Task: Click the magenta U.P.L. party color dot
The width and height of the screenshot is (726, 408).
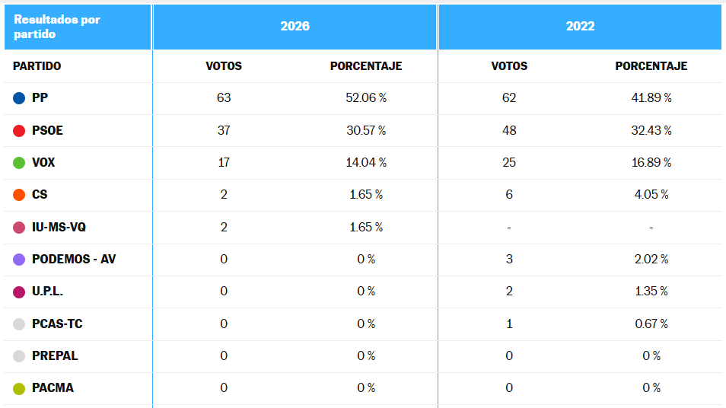Action: coord(20,292)
